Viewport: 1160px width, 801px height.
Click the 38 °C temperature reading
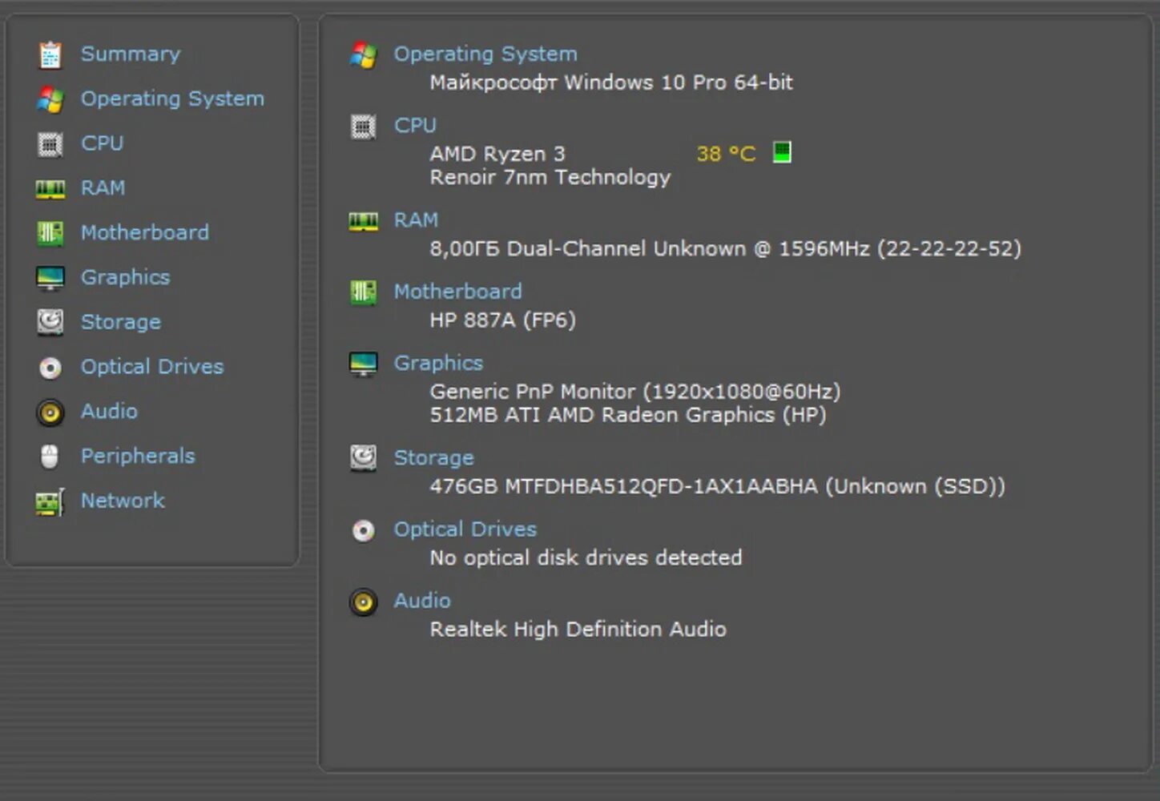pos(726,154)
